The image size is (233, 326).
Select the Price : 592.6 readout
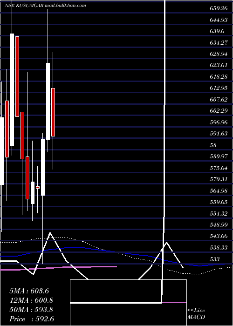32,319
